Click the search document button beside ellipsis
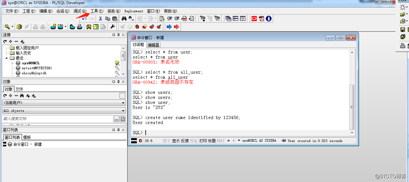The image size is (409, 182). pos(123,119)
